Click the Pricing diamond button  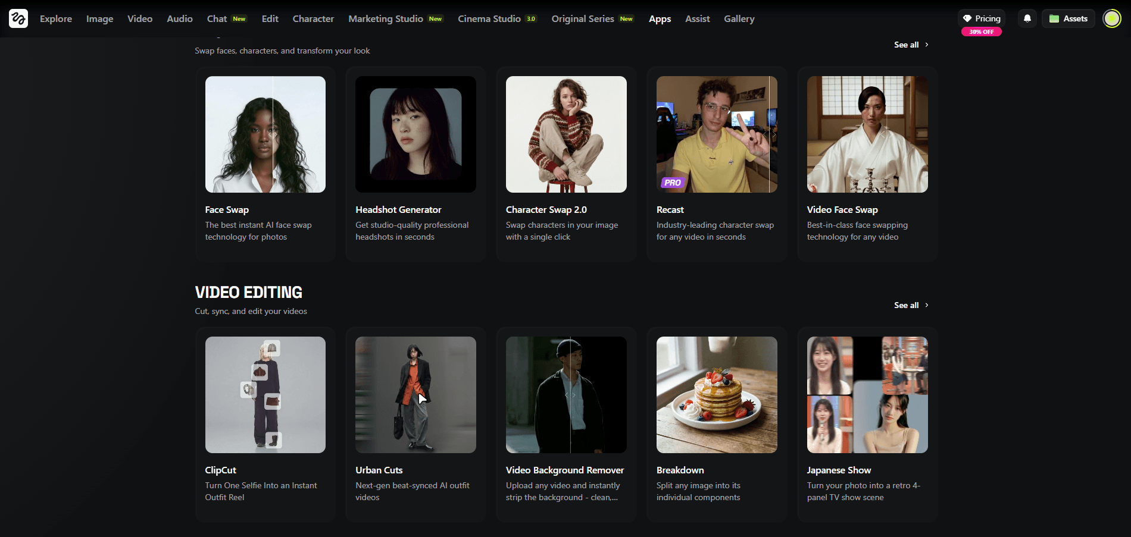tap(982, 18)
